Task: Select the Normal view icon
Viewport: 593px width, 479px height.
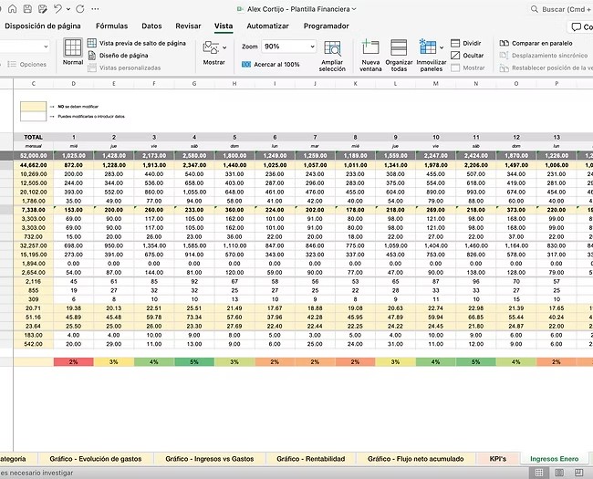Action: 73,50
